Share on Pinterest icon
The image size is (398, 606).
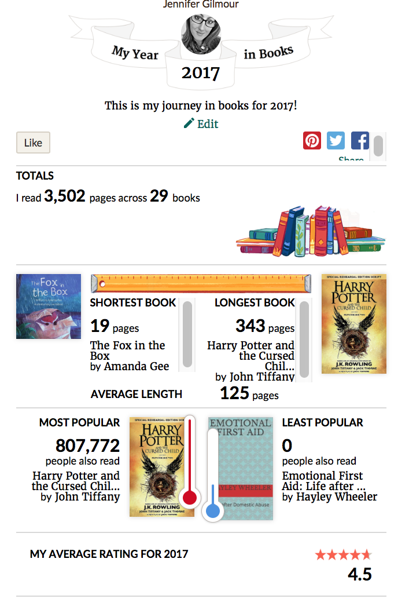312,140
